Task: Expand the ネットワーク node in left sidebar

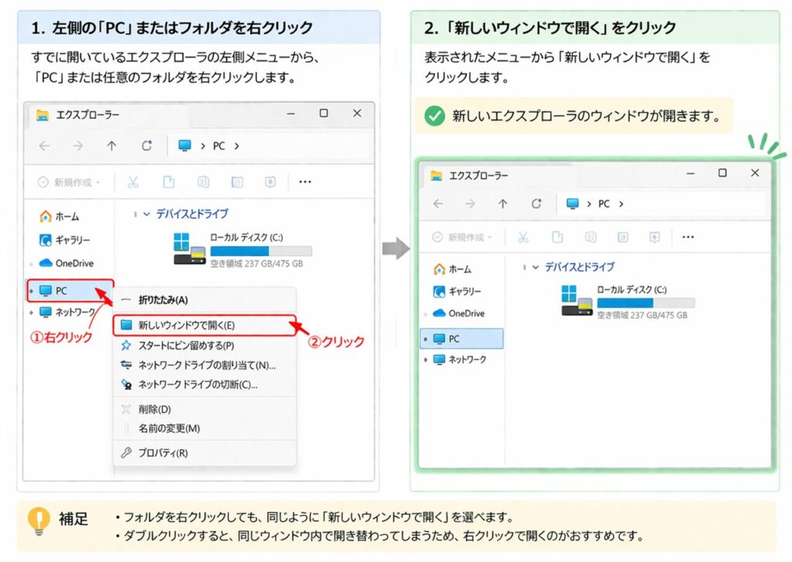Action: pos(31,312)
